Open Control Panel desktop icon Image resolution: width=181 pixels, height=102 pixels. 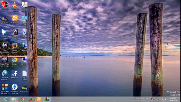pos(25,20)
